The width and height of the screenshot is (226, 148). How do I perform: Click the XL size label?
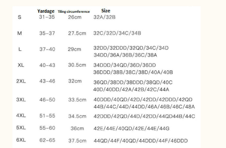point(20,65)
